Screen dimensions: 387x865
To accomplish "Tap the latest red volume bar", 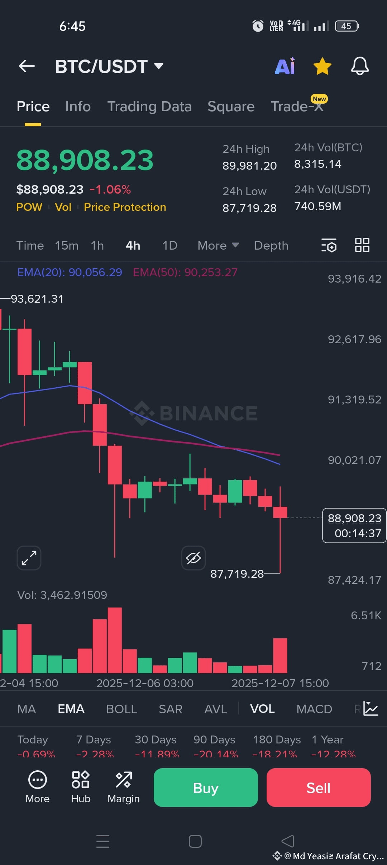I will (280, 656).
